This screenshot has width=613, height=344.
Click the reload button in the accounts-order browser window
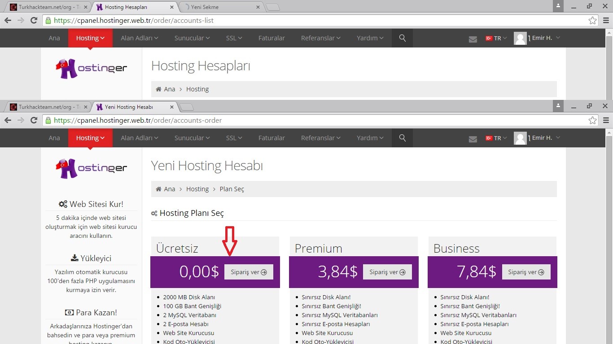pyautogui.click(x=34, y=120)
